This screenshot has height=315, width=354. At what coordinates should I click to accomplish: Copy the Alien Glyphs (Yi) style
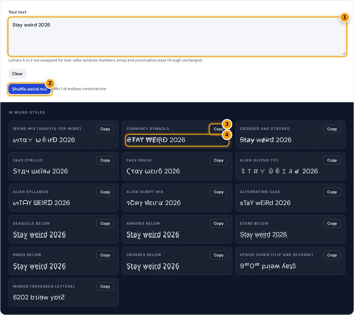coord(332,160)
